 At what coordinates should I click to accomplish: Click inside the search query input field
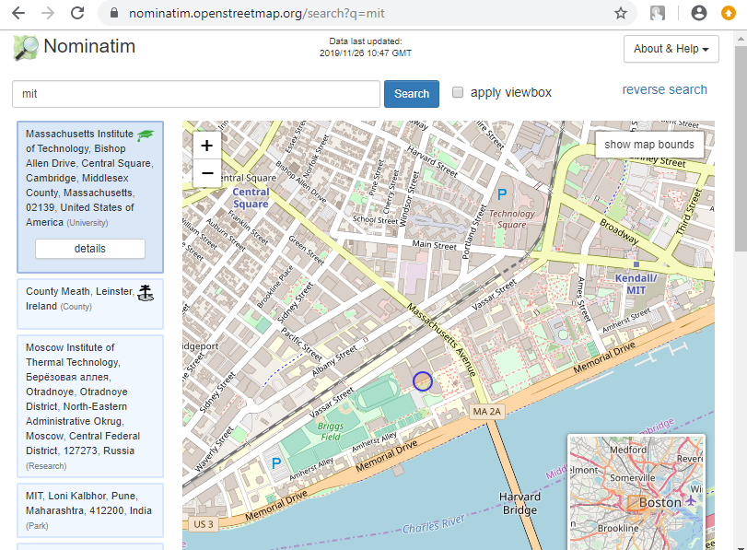[x=193, y=93]
